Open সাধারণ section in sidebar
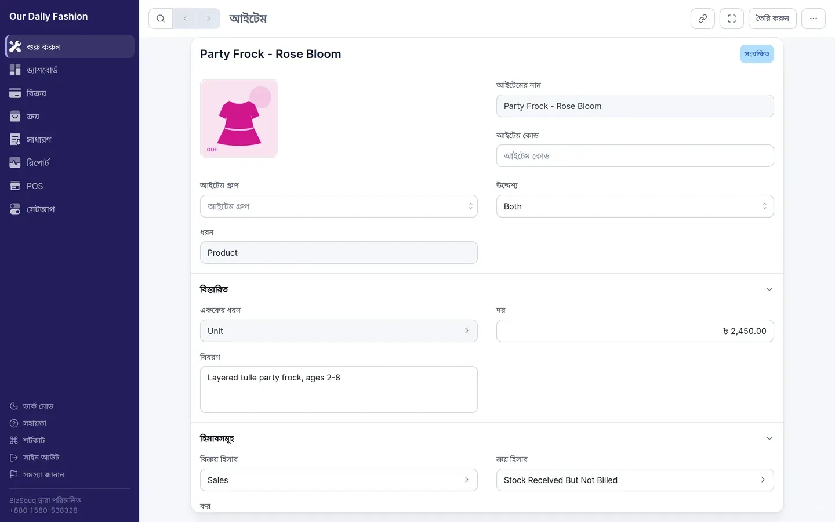The height and width of the screenshot is (522, 835). [70, 139]
